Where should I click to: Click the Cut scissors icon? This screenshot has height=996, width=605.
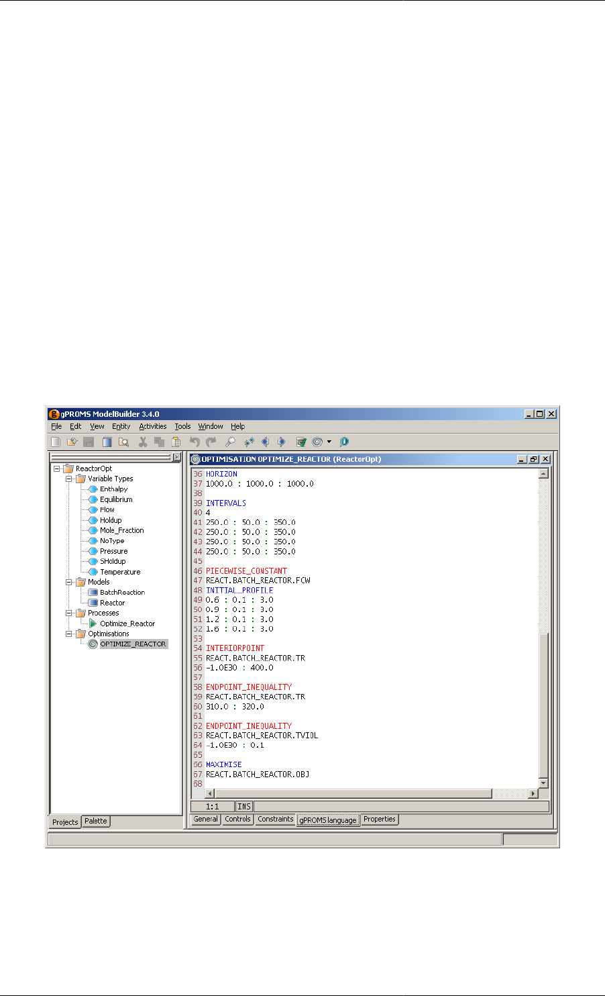pyautogui.click(x=143, y=442)
